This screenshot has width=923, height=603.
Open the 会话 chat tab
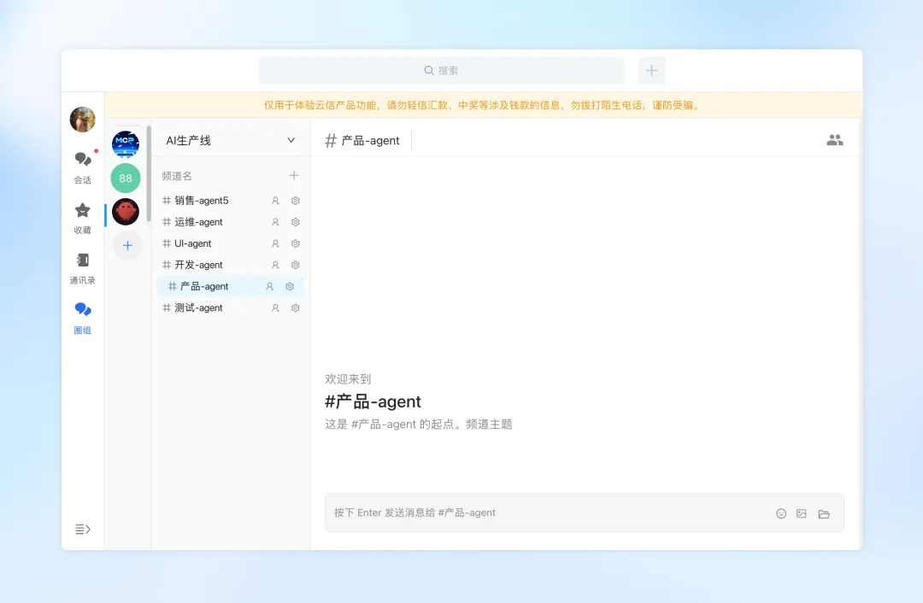pyautogui.click(x=82, y=167)
